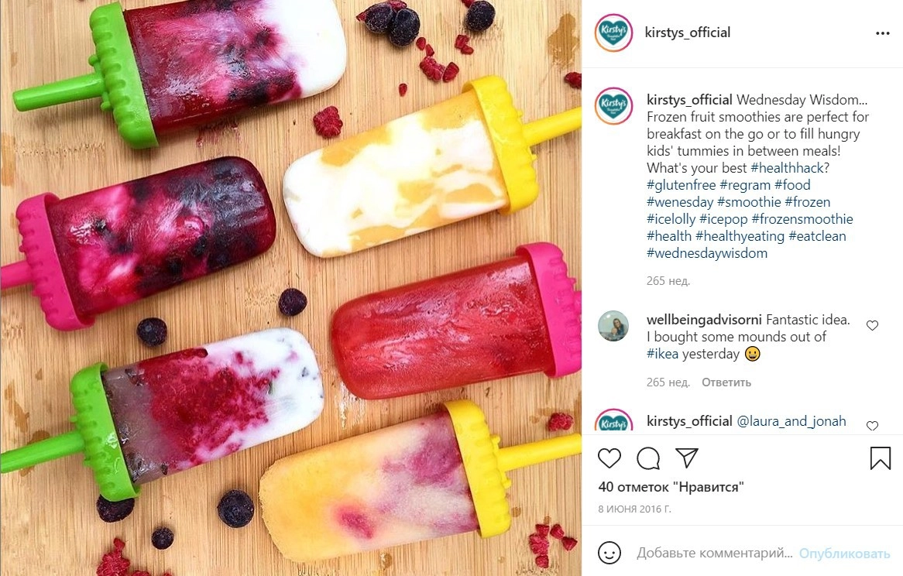Open emoji picker smiley icon
The image size is (903, 576).
point(609,553)
